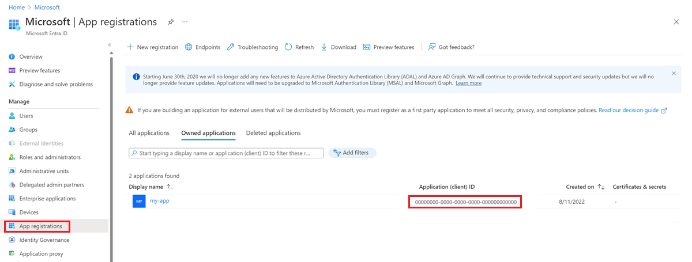Click the Identity Governance icon

point(12,240)
